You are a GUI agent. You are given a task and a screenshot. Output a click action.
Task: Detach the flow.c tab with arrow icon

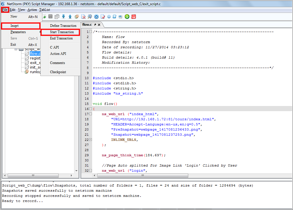95,25
